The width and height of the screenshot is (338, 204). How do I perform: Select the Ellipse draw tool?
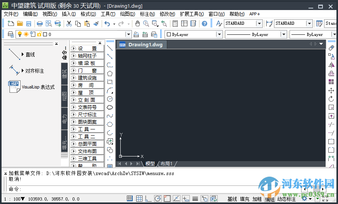click(x=110, y=124)
